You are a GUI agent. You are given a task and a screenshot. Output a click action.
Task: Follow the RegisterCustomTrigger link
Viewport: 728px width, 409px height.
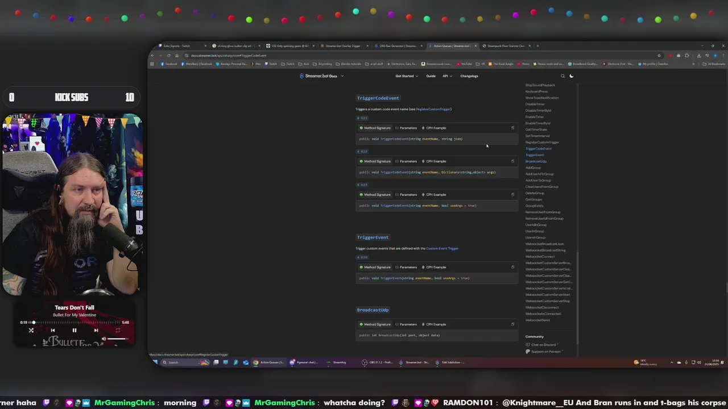pyautogui.click(x=433, y=109)
